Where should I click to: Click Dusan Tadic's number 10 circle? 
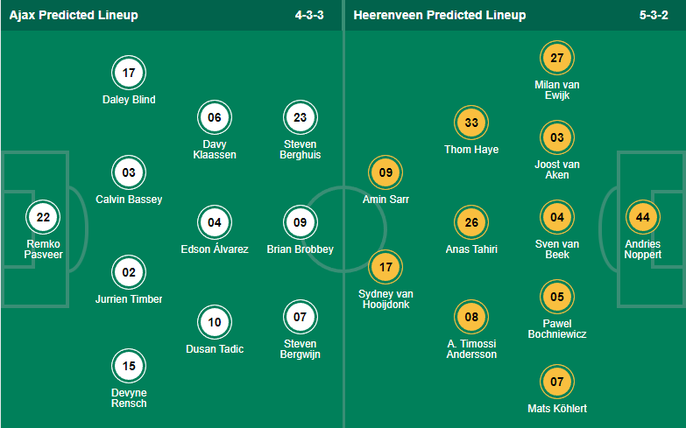point(215,322)
